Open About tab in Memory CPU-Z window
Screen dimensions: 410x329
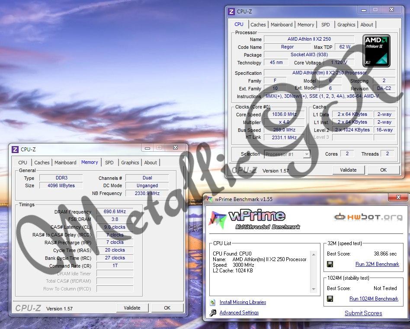(151, 163)
